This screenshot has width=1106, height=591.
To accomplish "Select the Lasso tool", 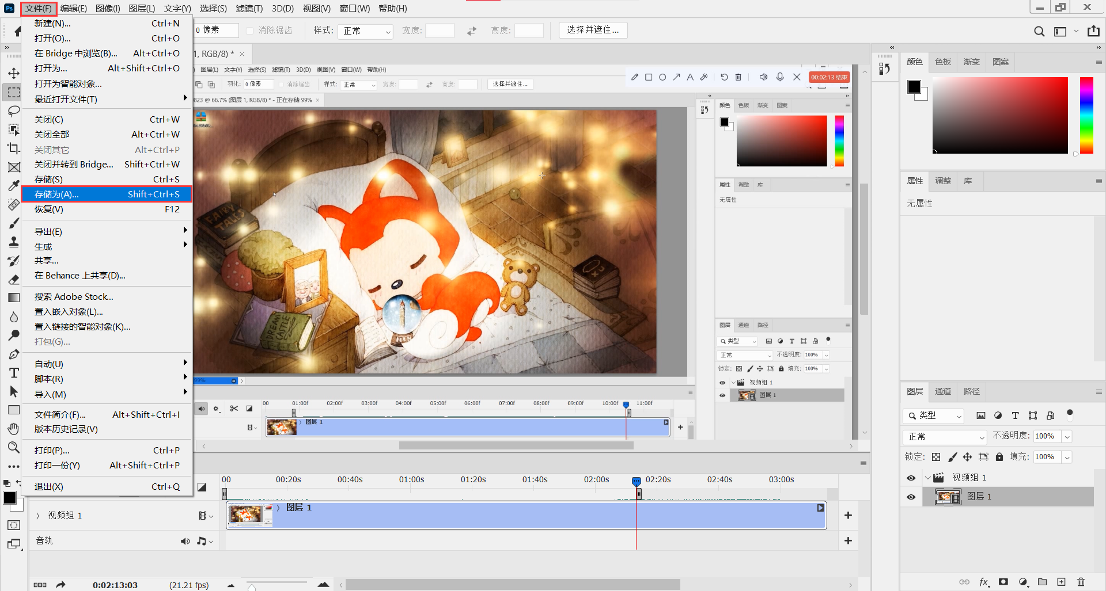I will pyautogui.click(x=14, y=111).
